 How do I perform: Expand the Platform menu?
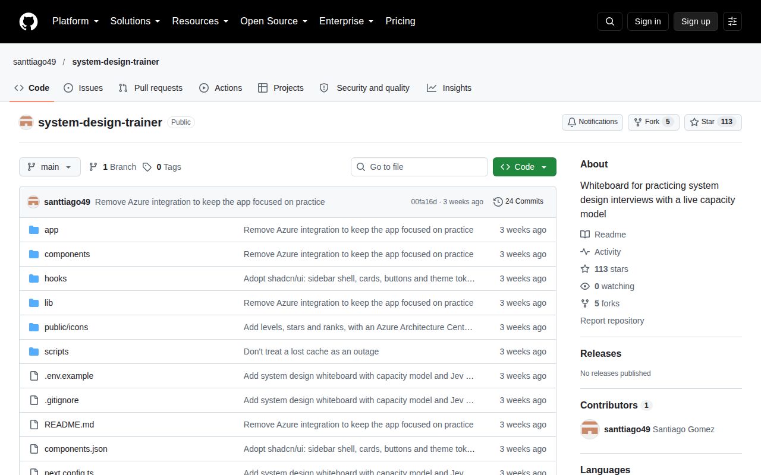[75, 21]
